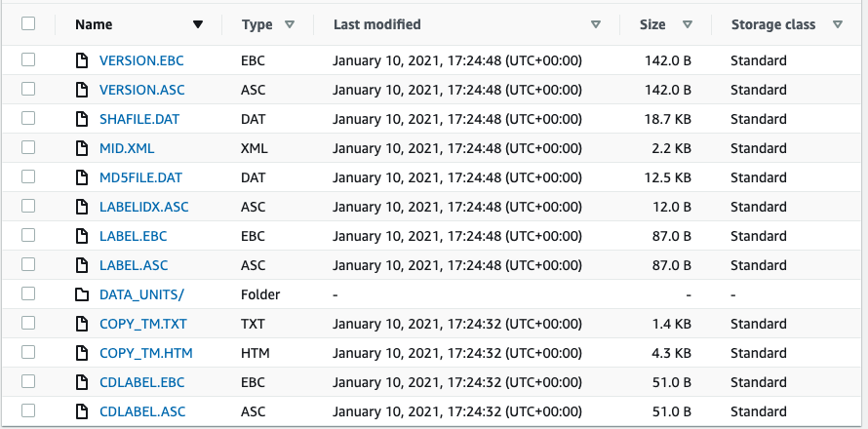Open the CDLABEL.EBC object link
Viewport: 868px width, 429px height.
click(x=142, y=382)
